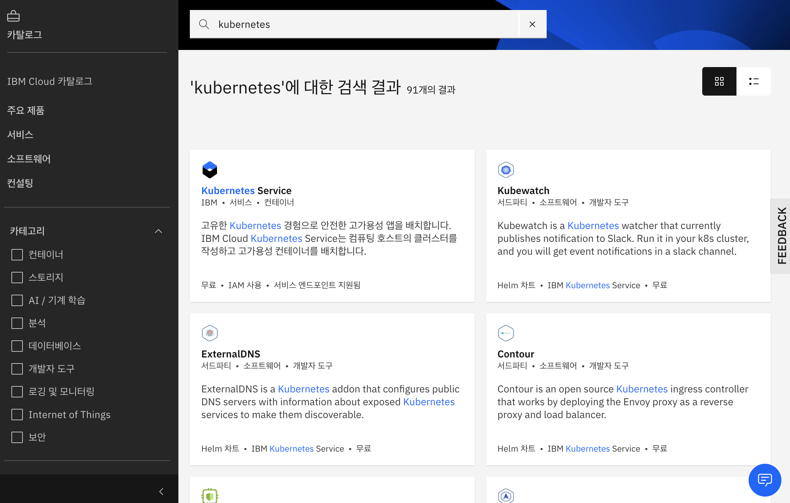The width and height of the screenshot is (790, 503).
Task: Check the 컨테이너 category checkbox
Action: pyautogui.click(x=17, y=255)
